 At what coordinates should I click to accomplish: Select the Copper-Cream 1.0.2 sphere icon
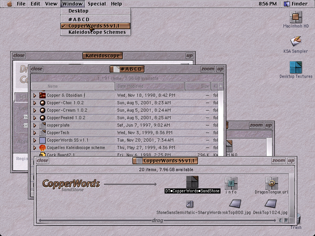[x=43, y=111]
